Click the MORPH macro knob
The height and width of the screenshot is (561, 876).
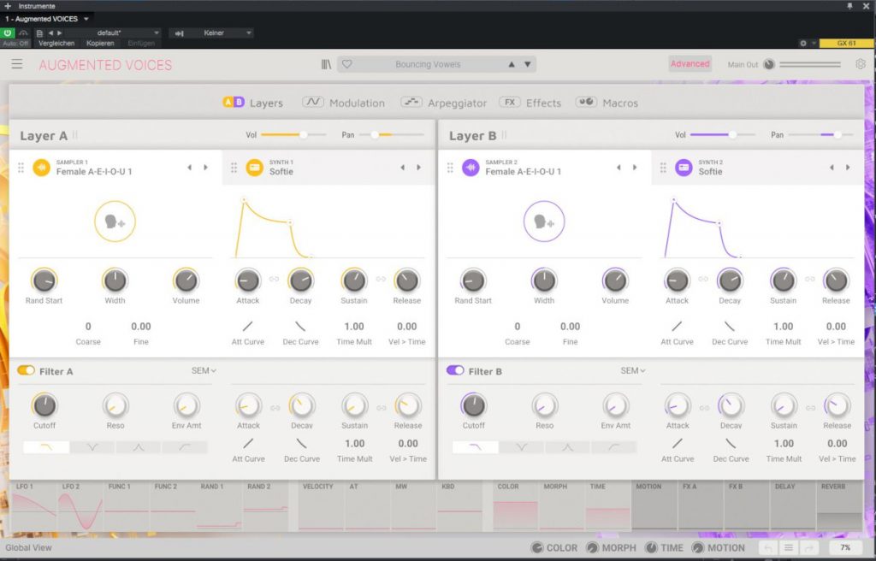(x=592, y=548)
